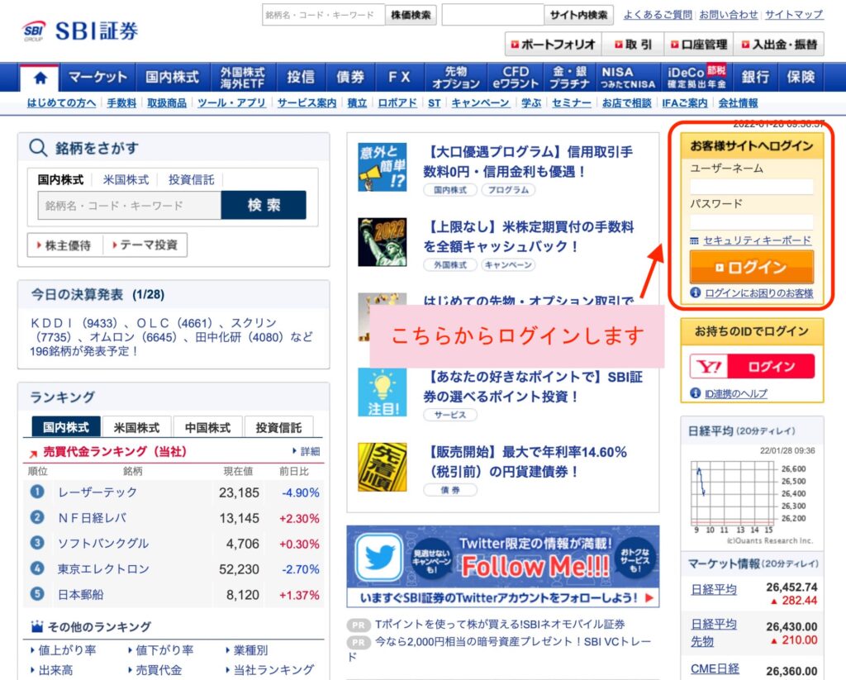Image resolution: width=846 pixels, height=680 pixels.
Task: Click the rank 5 badge for 日本郵船
Action: 37,593
